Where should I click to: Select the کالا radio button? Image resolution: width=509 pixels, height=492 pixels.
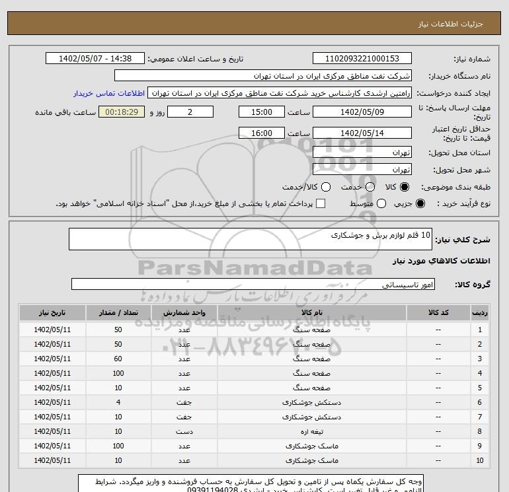[405, 187]
